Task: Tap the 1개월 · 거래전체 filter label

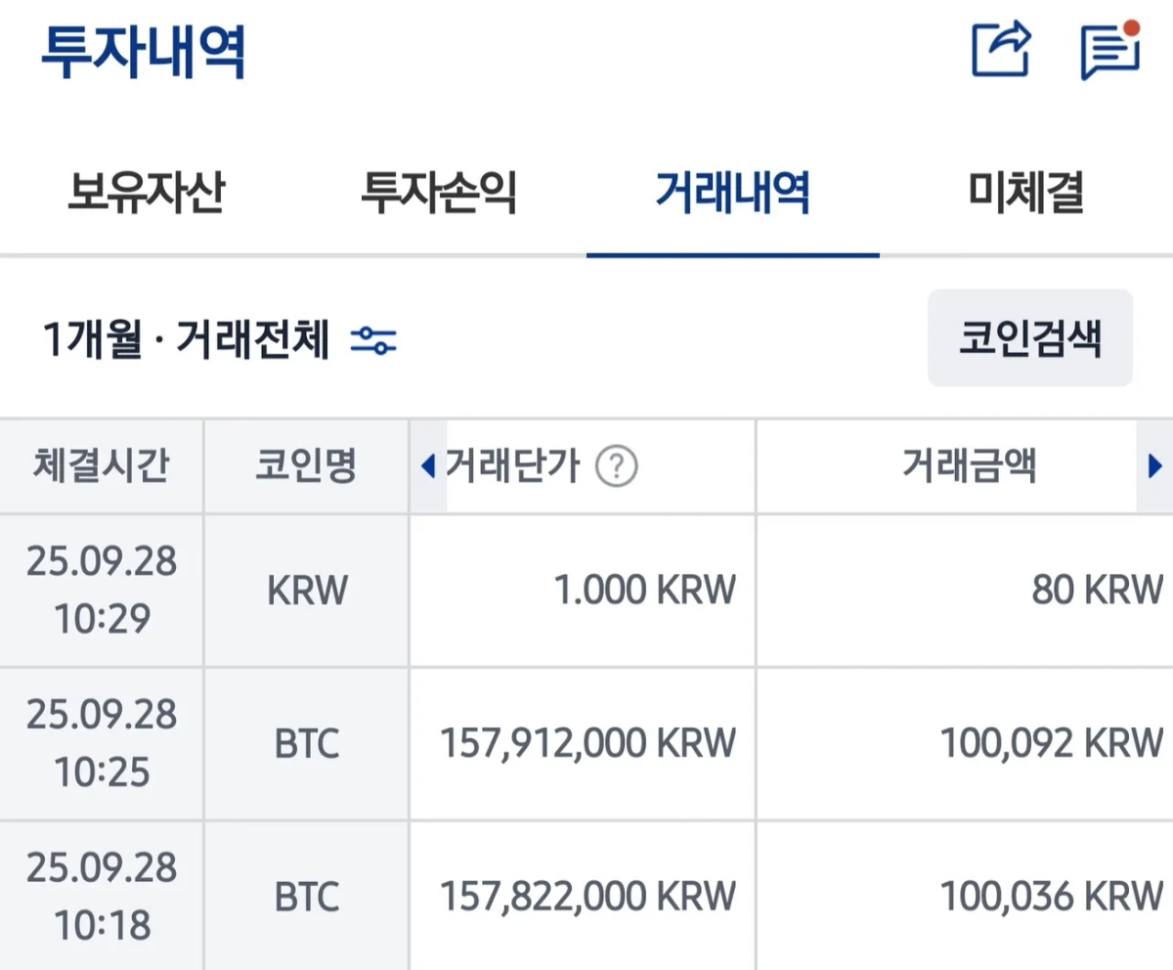Action: [x=186, y=340]
